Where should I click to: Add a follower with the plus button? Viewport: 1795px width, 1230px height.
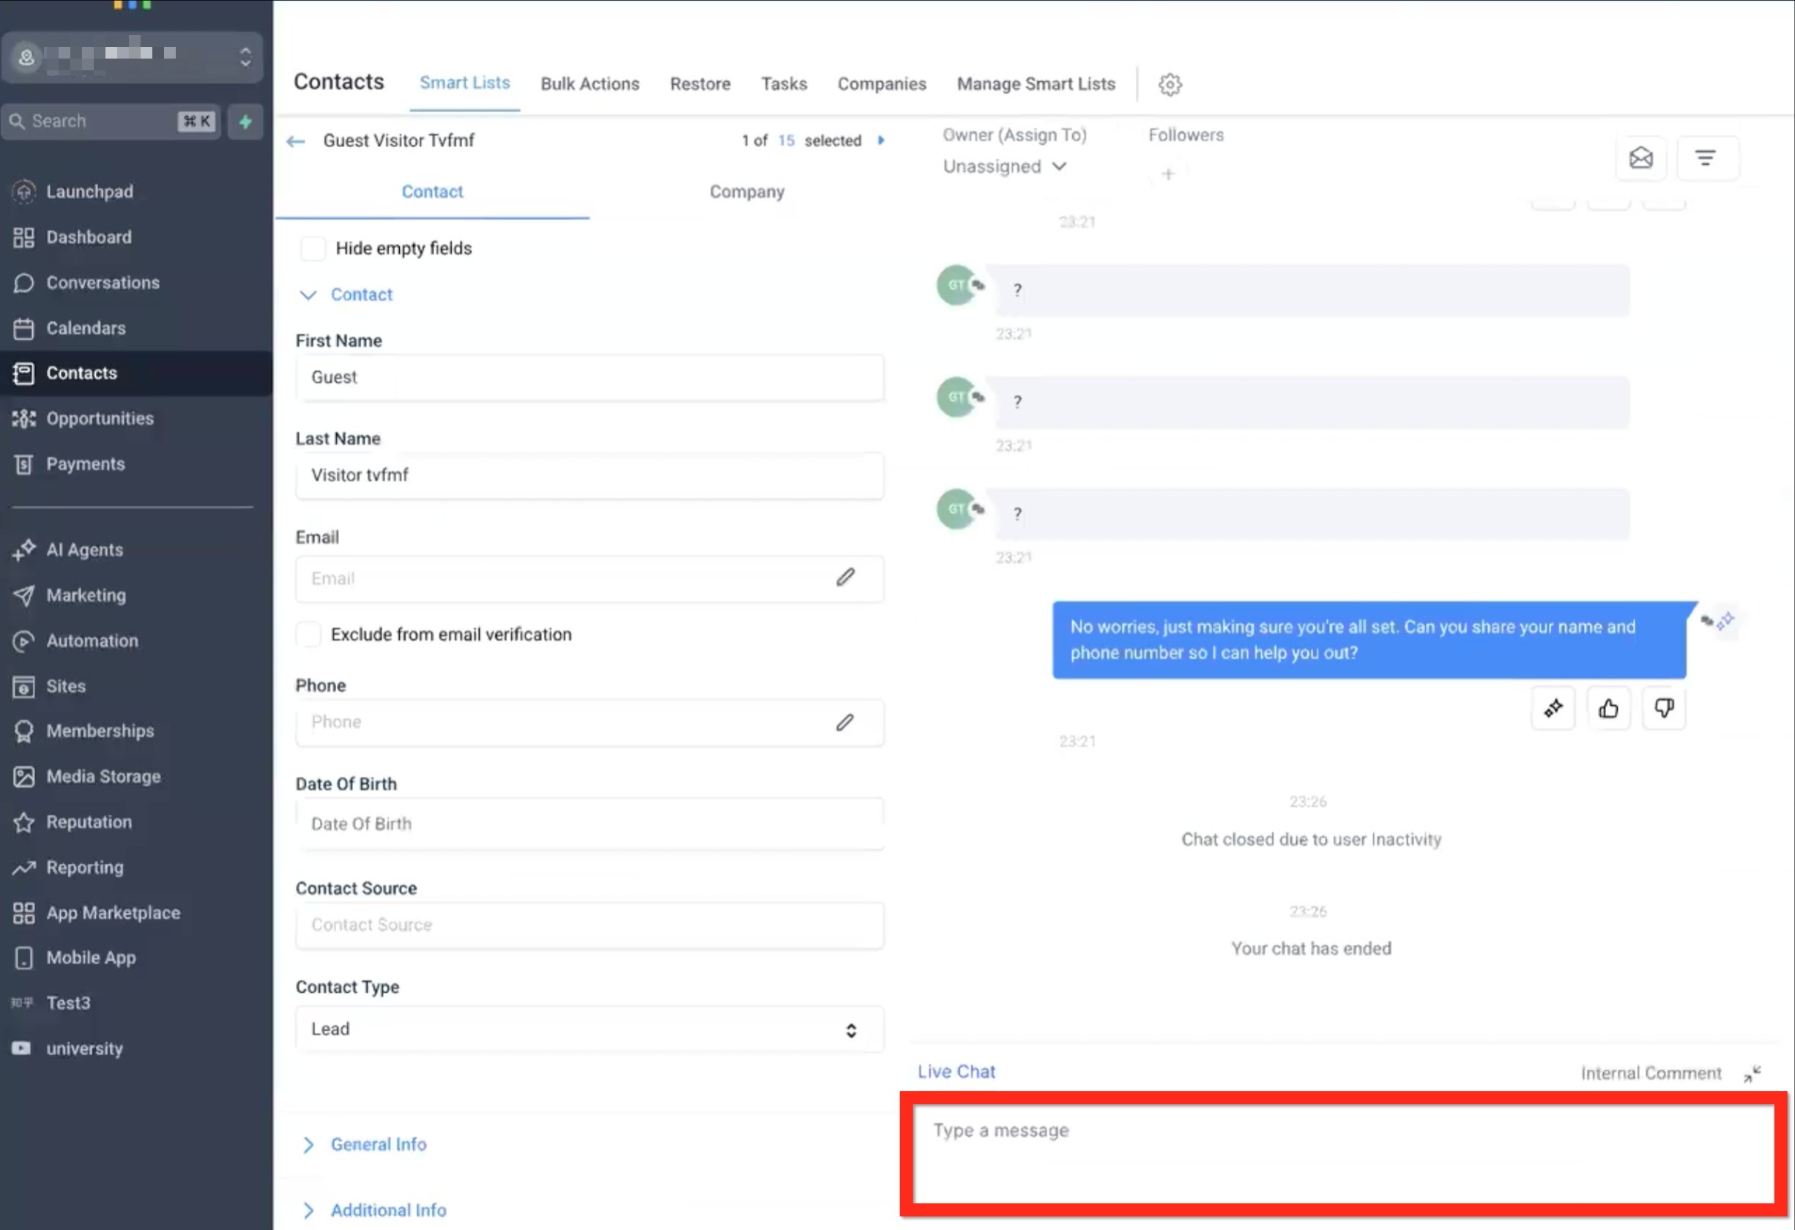coord(1168,174)
